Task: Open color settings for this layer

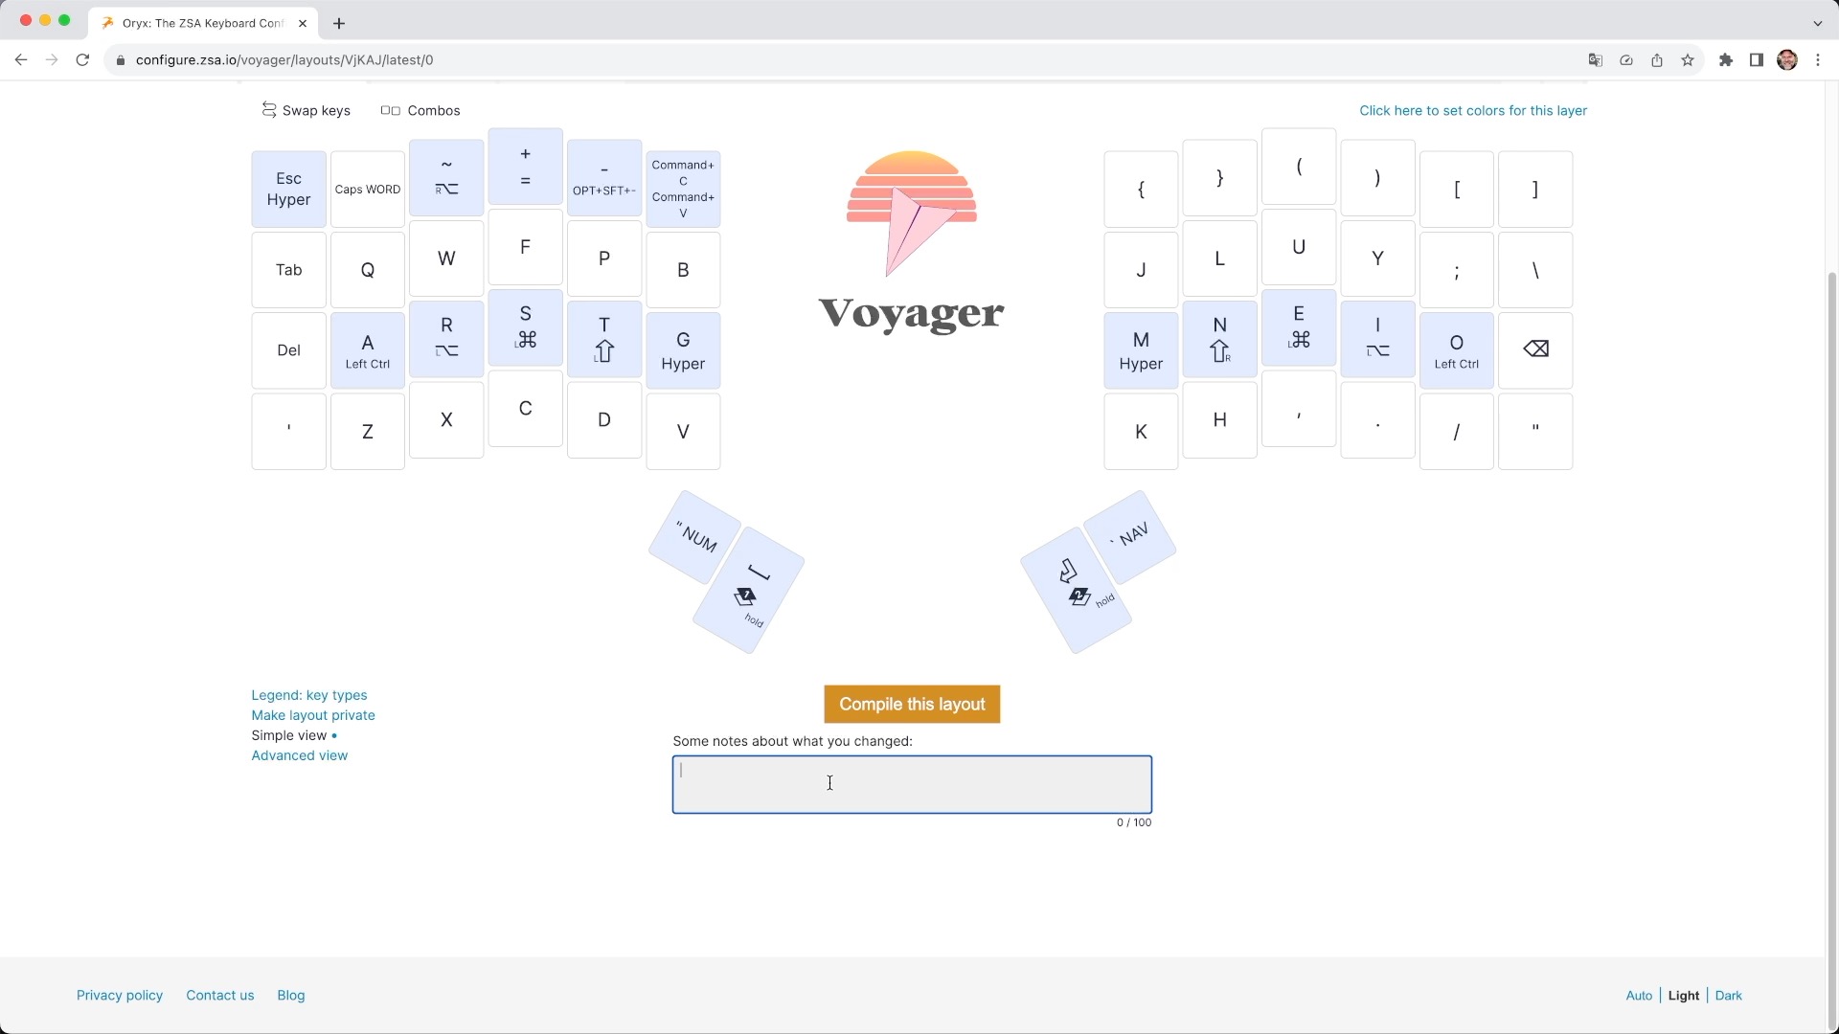Action: [x=1473, y=110]
